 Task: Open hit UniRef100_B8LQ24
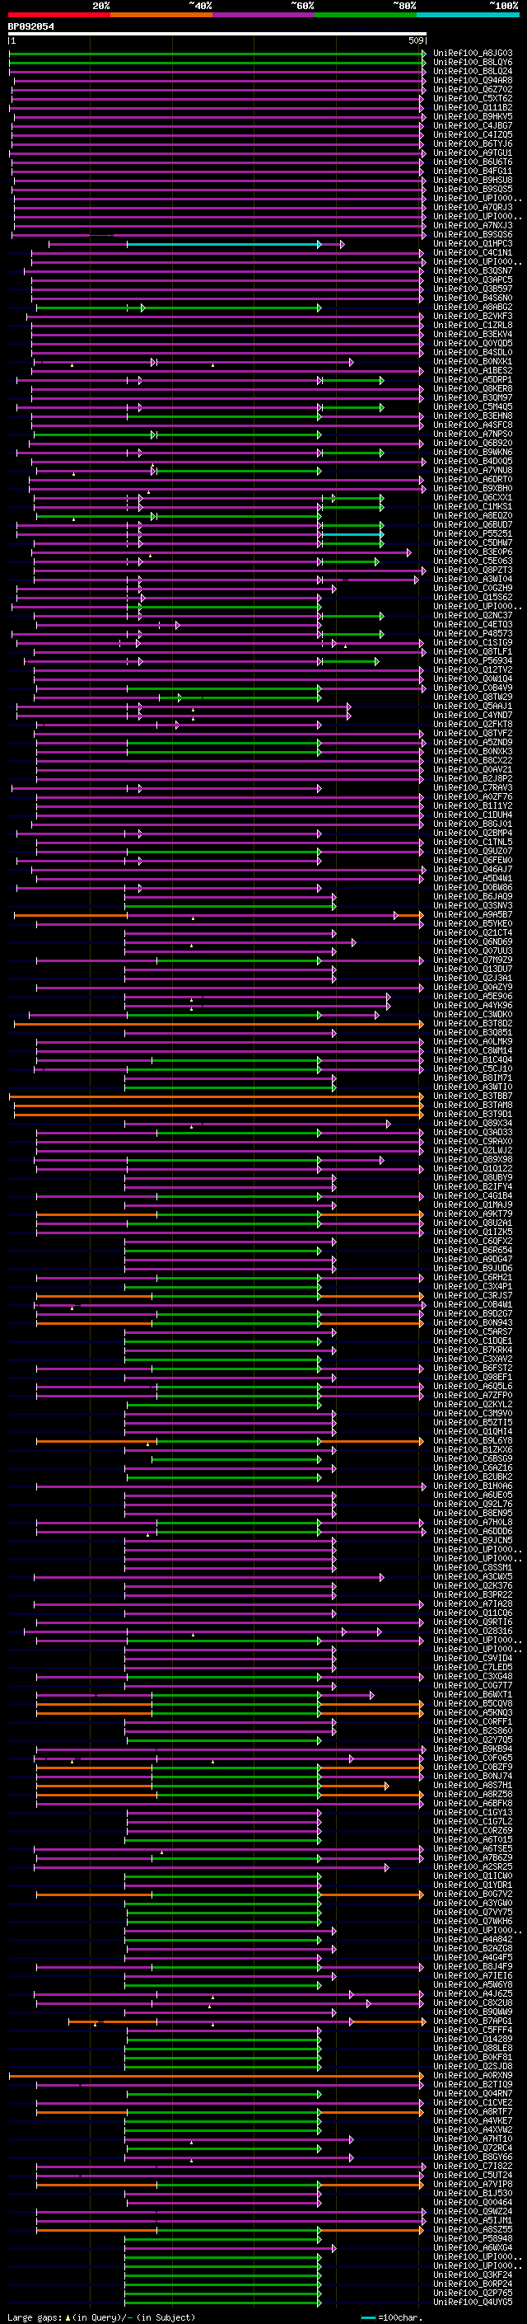click(472, 71)
